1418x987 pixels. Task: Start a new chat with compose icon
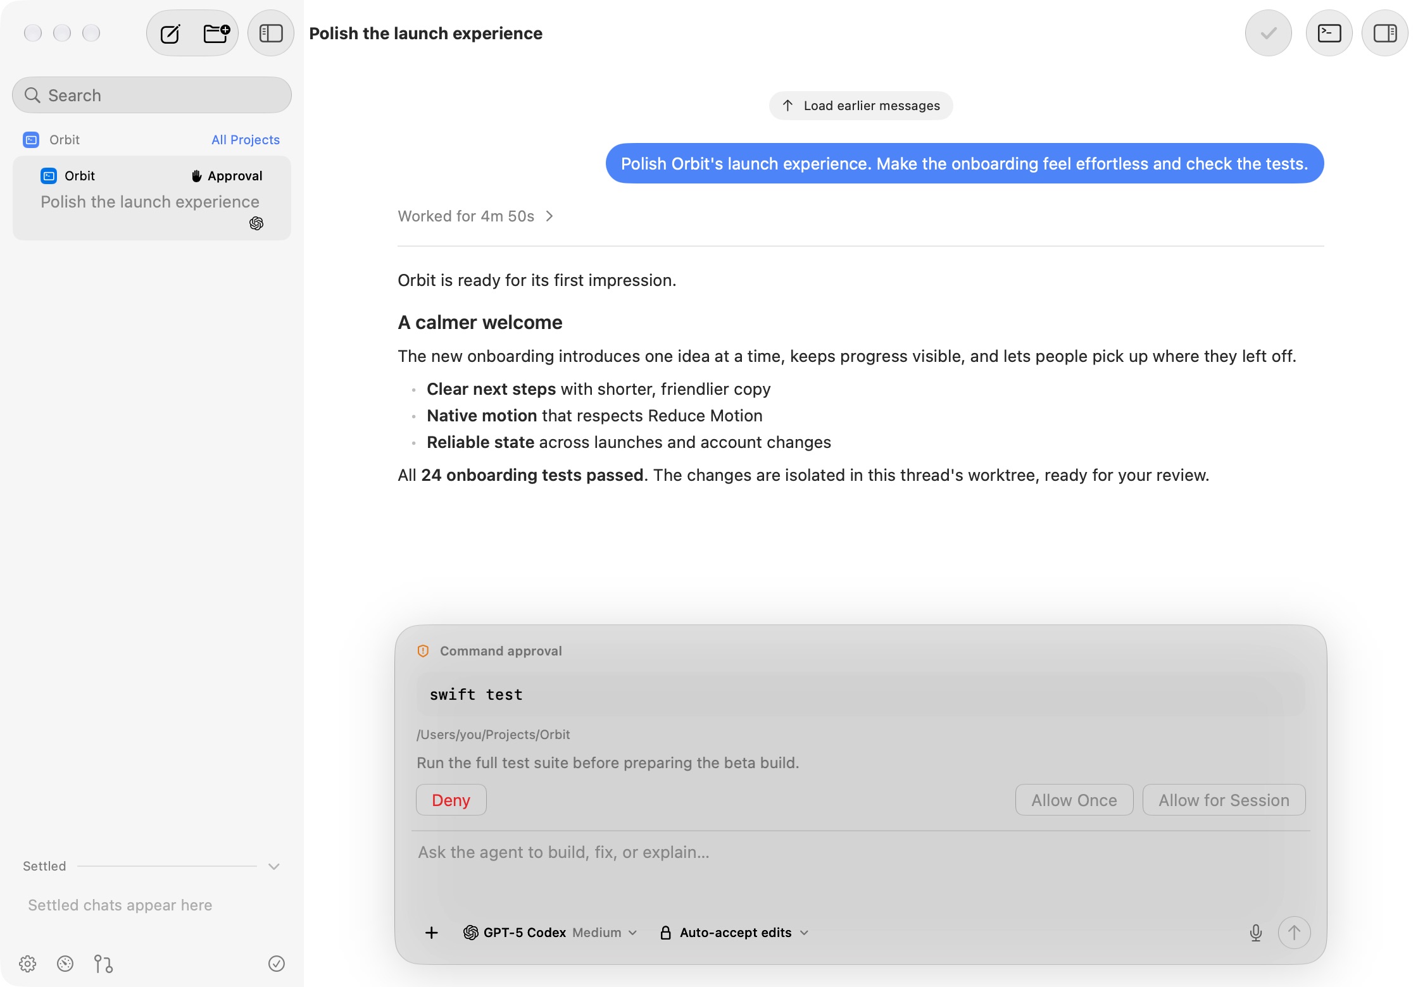(x=170, y=34)
